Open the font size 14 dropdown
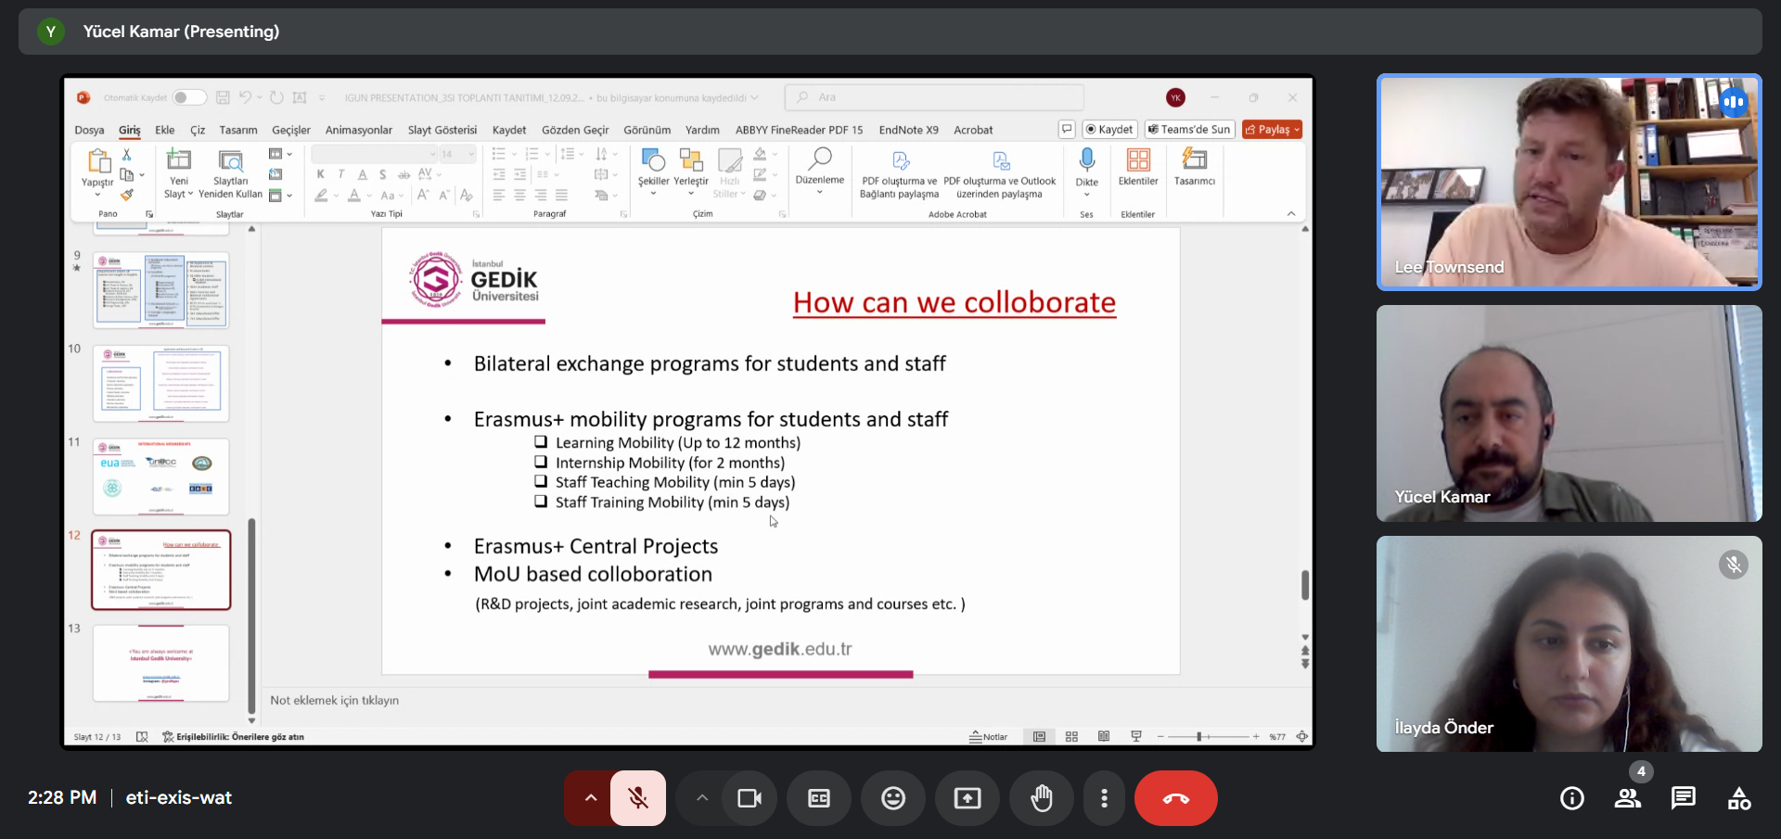 [457, 154]
